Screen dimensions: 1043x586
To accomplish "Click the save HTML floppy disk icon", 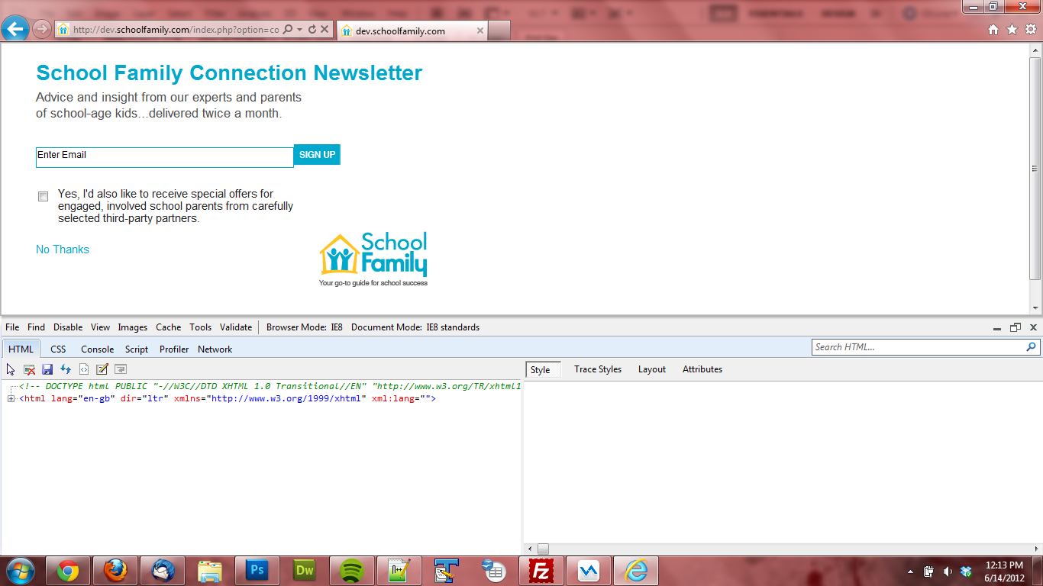I will click(47, 369).
